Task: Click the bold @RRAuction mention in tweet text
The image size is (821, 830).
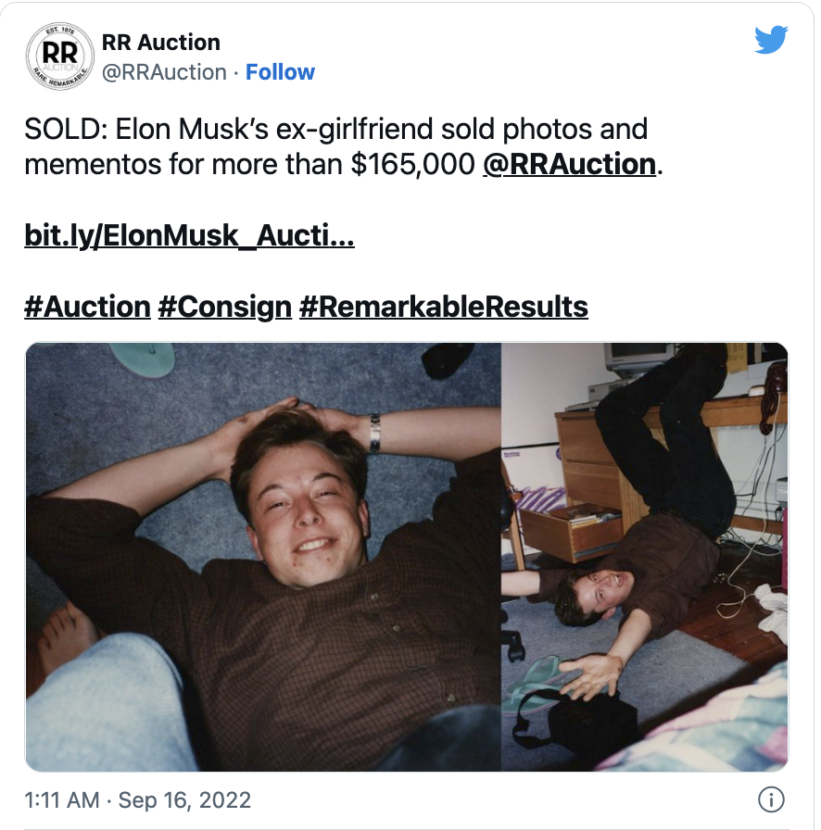Action: pos(569,165)
